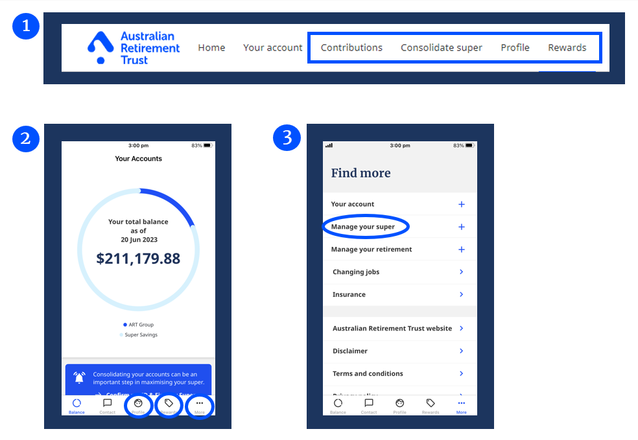Expand Manage your retirement with plus icon
The image size is (638, 440).
point(462,249)
